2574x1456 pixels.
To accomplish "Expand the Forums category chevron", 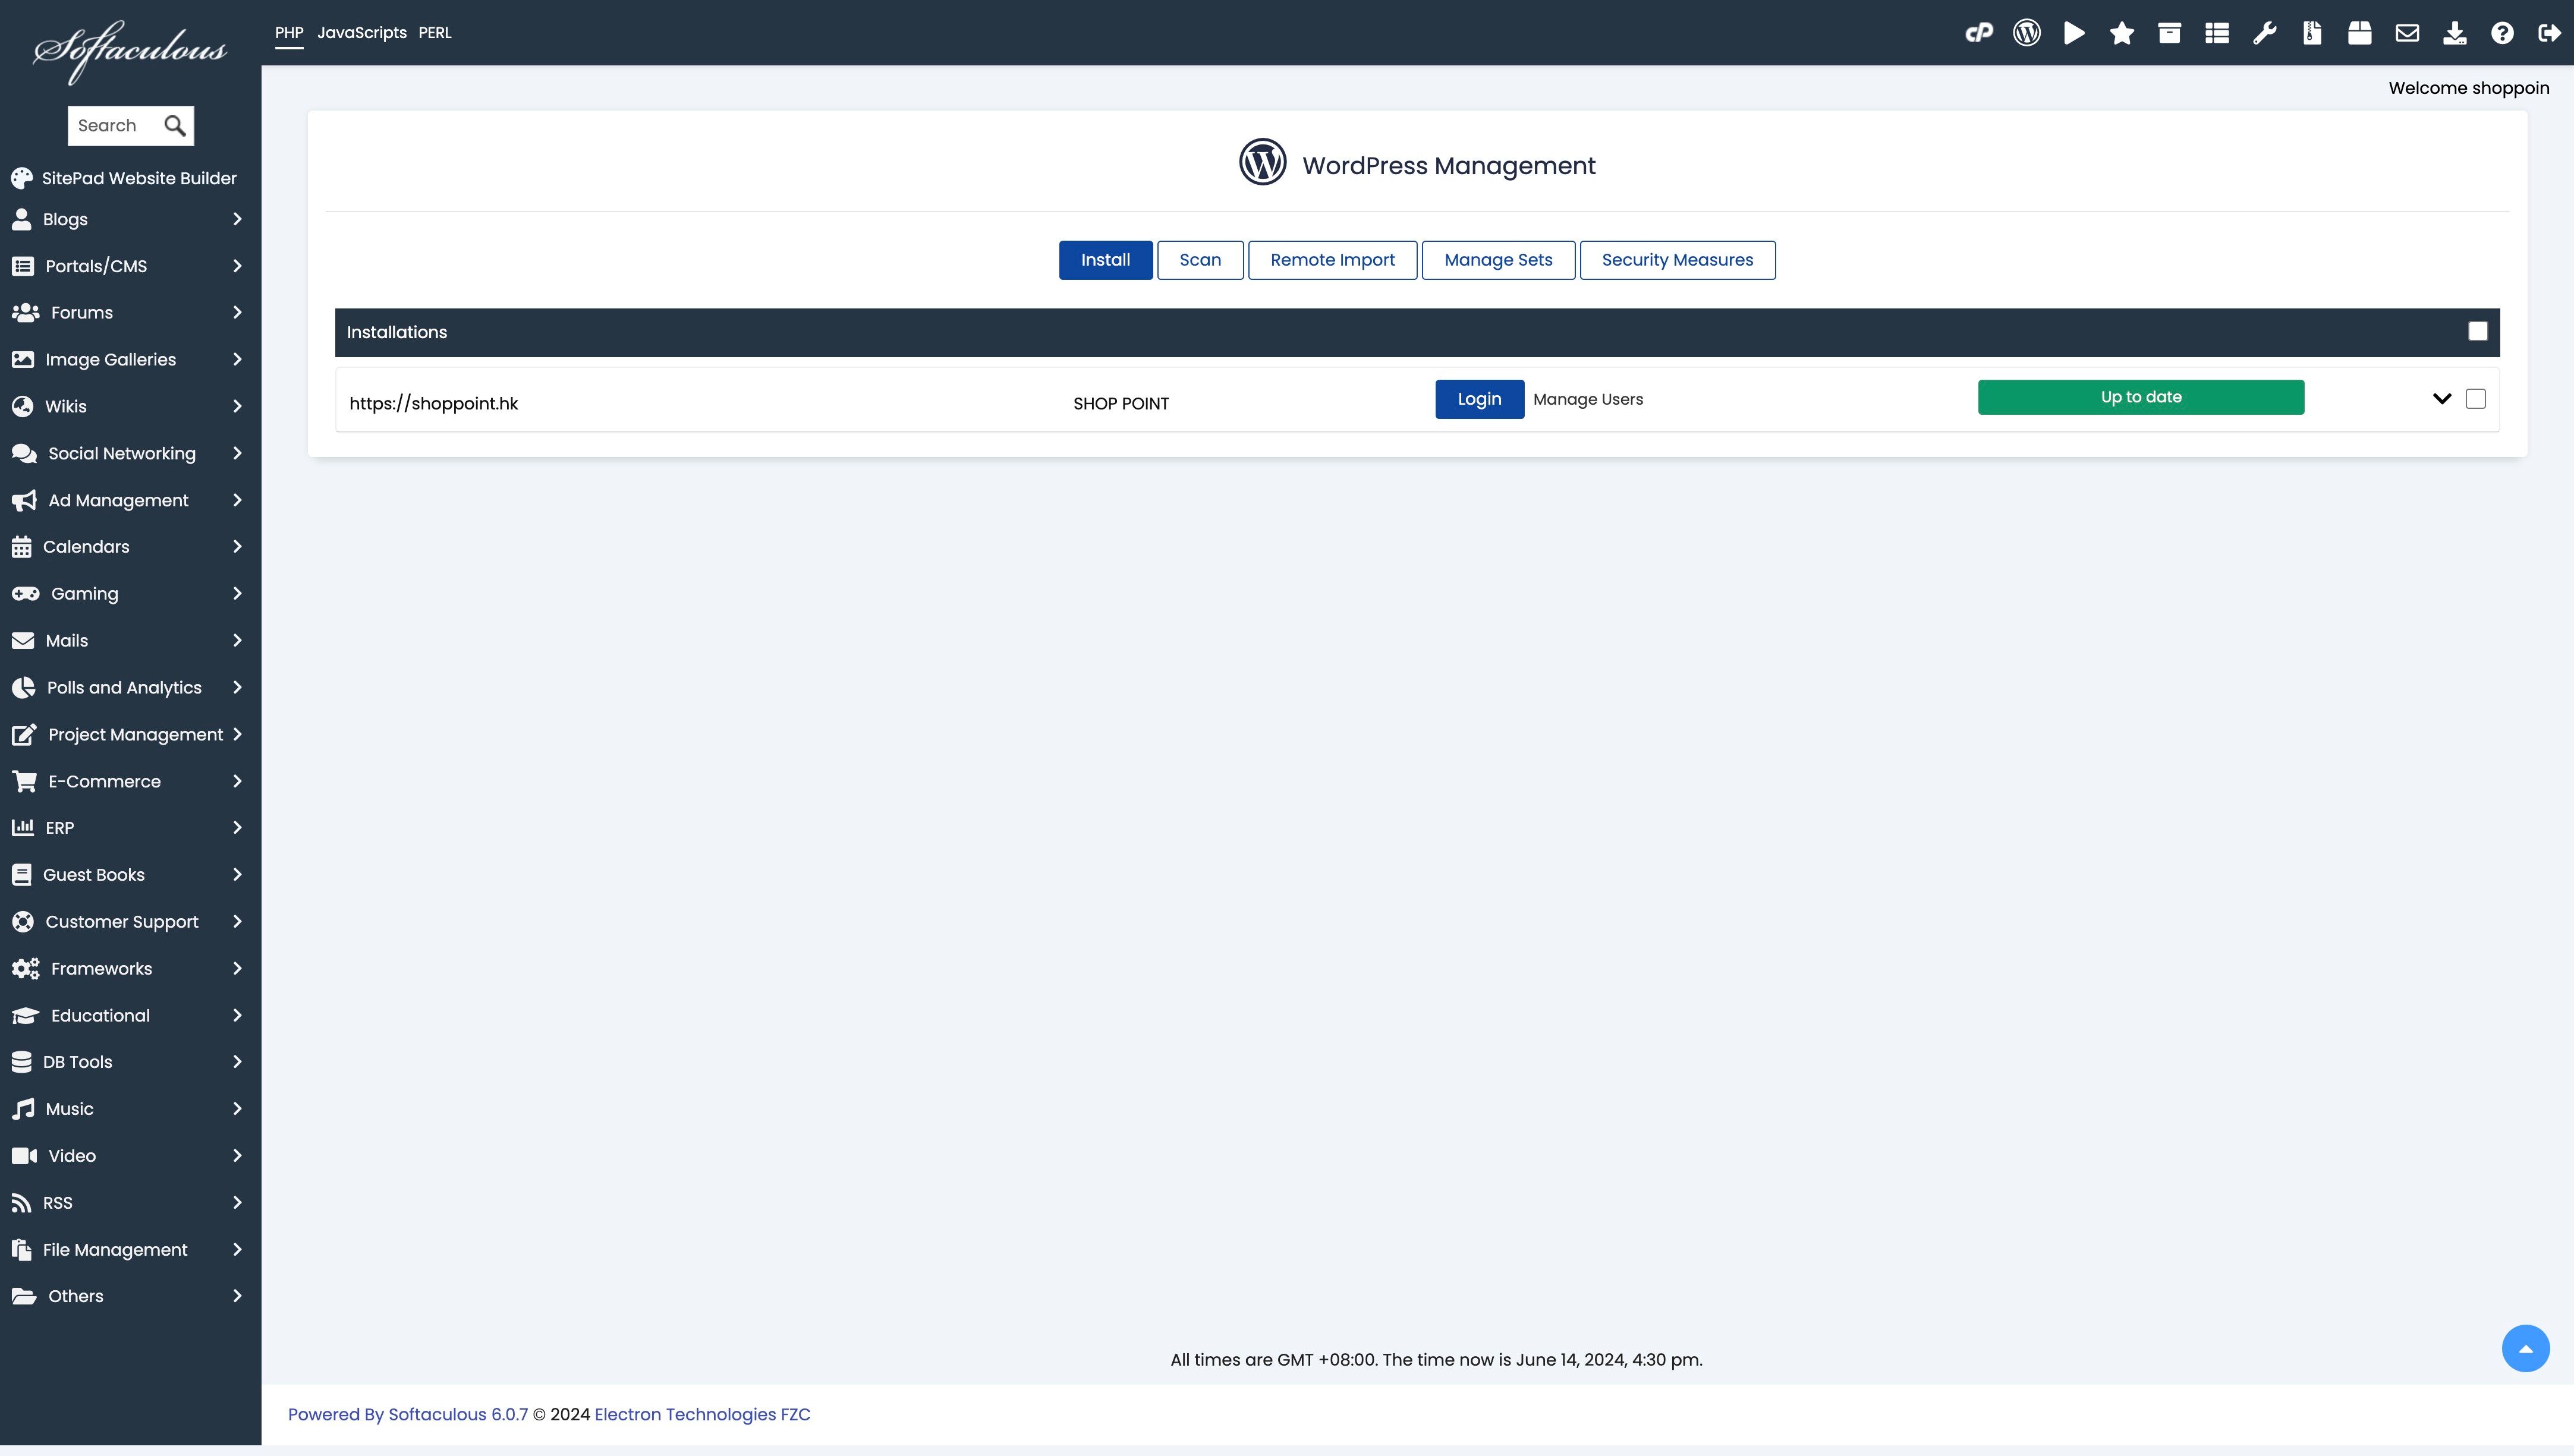I will 237,313.
